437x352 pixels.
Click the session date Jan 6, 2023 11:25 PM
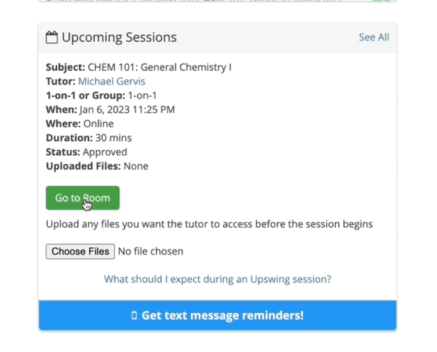point(127,109)
